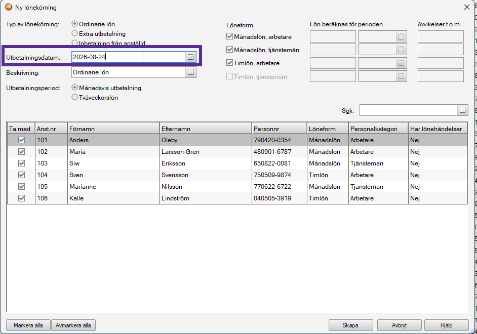
Task: Uncheck Ta med for Siw Eriksson
Action: click(x=21, y=163)
